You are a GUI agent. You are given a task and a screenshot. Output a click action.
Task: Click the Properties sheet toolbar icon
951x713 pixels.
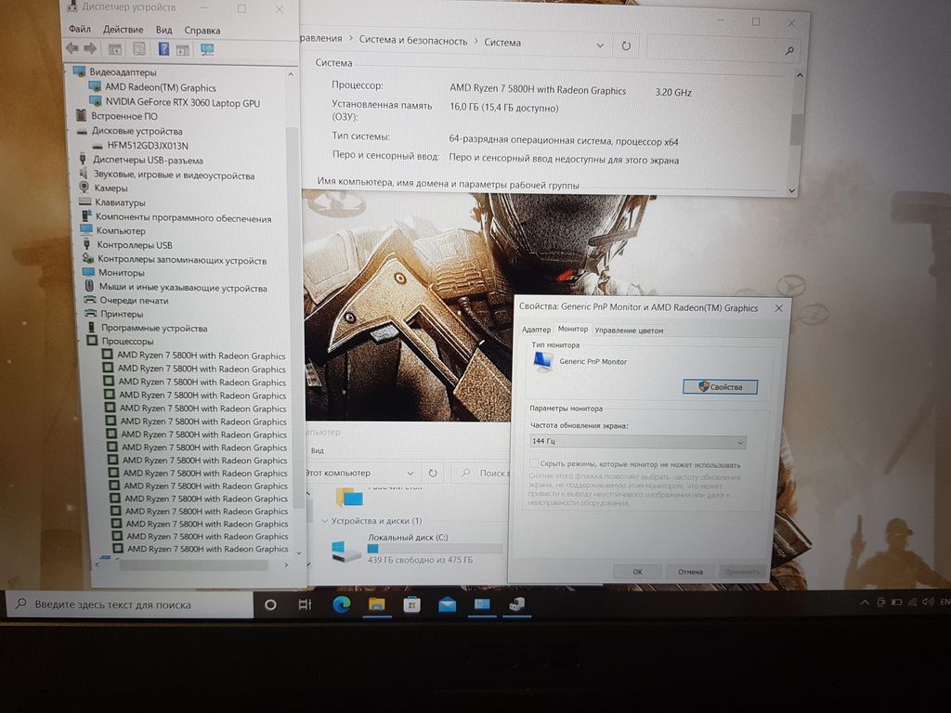(x=139, y=48)
